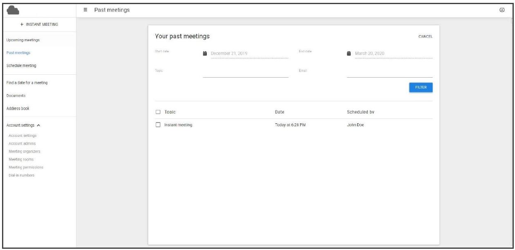Focus the Email filter input

tap(389, 73)
